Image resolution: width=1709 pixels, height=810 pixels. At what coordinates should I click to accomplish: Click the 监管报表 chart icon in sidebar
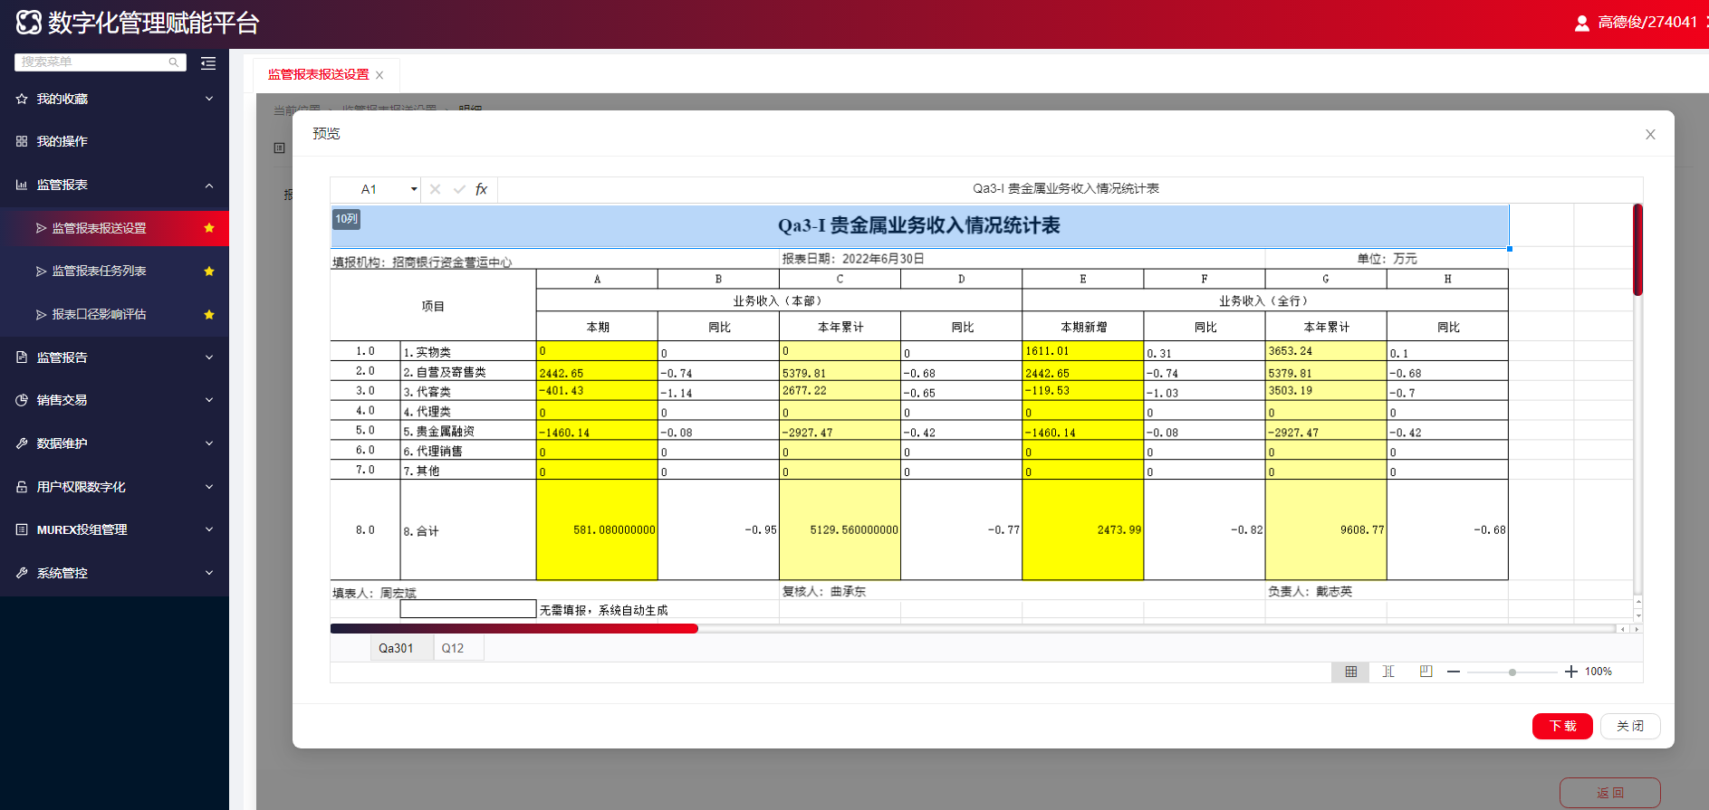pyautogui.click(x=22, y=185)
